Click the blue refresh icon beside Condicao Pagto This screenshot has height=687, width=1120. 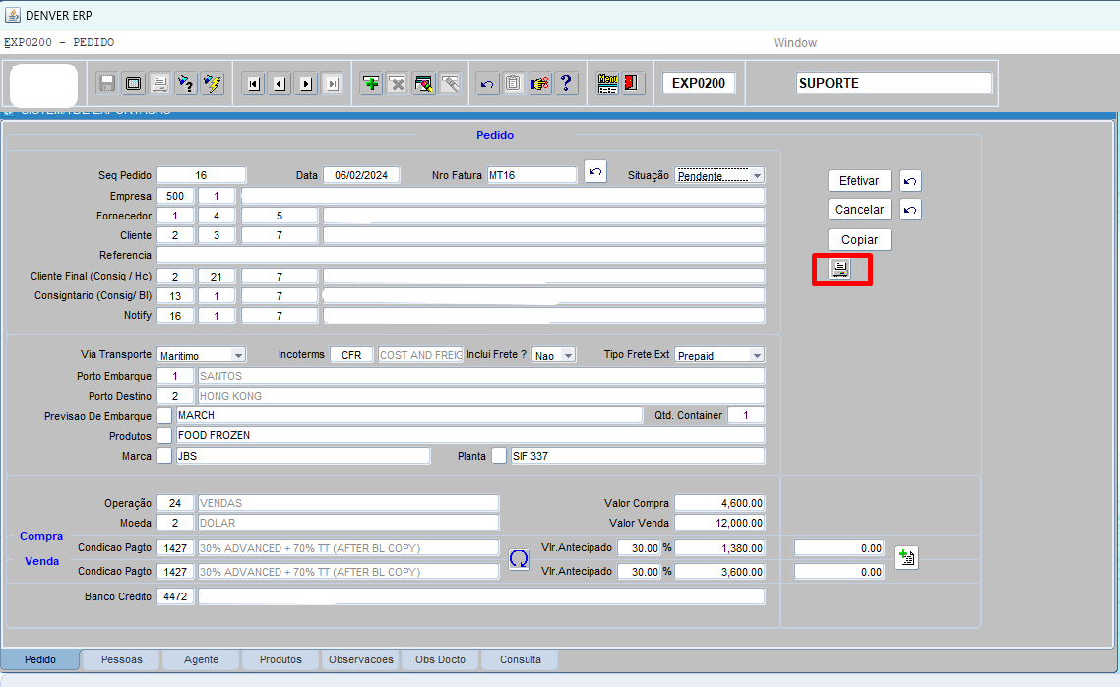click(x=520, y=559)
